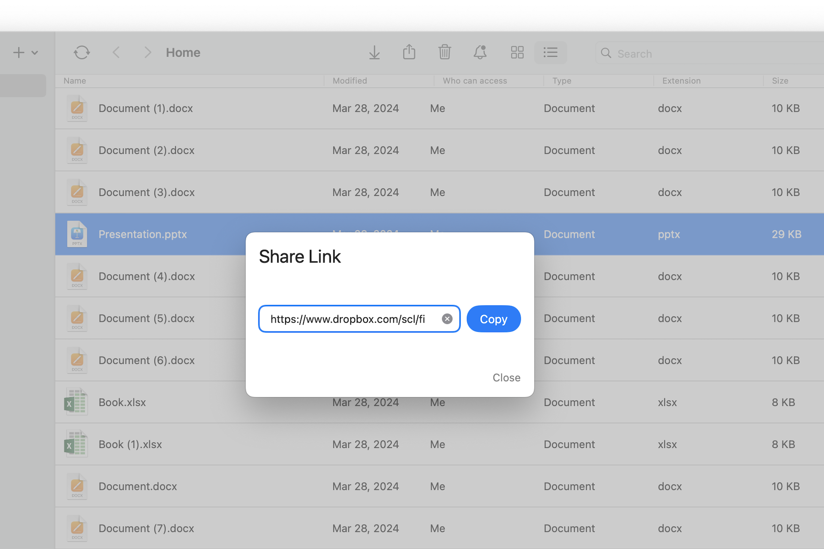Click the notification bell icon
824x549 pixels.
[x=480, y=52]
